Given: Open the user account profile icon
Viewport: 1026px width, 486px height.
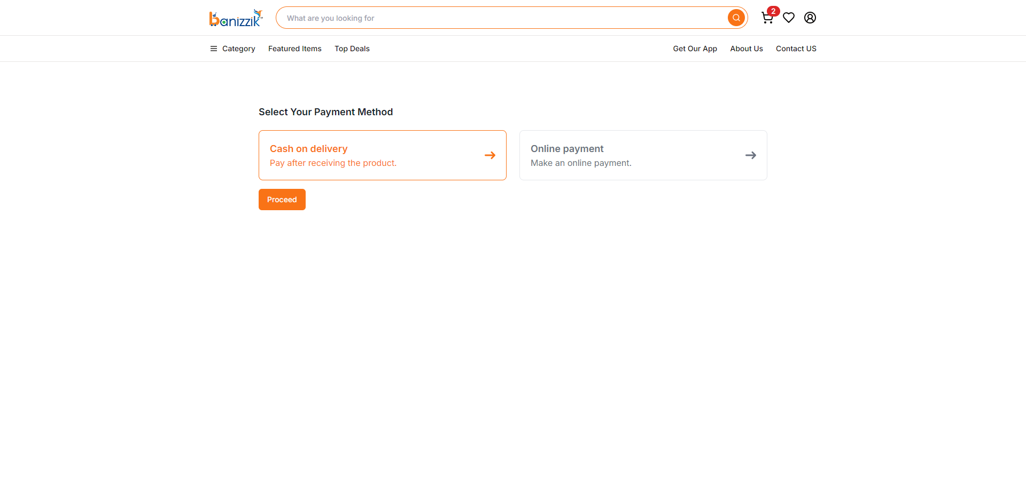Looking at the screenshot, I should (x=810, y=18).
